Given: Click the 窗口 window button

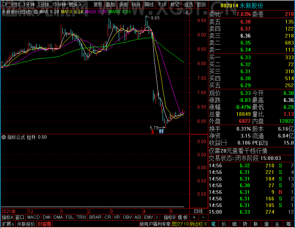Looking at the screenshot, I should [x=20, y=217].
